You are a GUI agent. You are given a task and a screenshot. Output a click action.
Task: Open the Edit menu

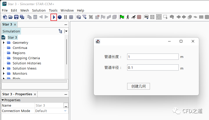tap(14, 10)
